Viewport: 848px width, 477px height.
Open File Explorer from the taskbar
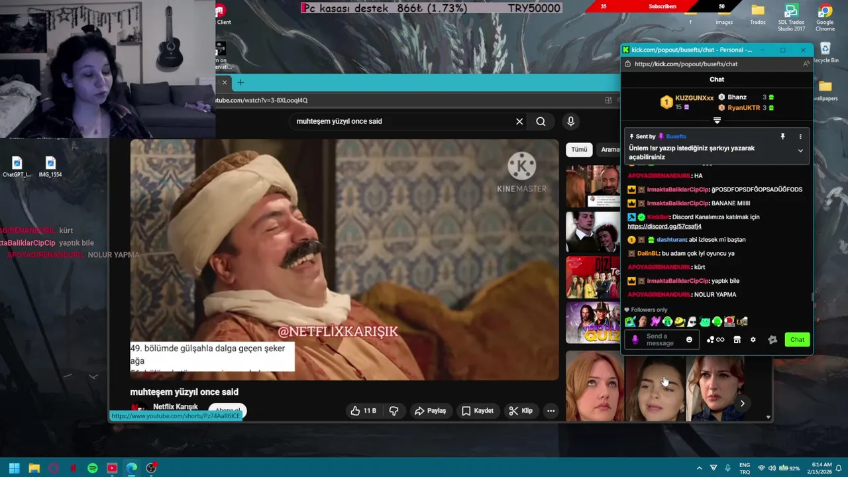coord(34,468)
